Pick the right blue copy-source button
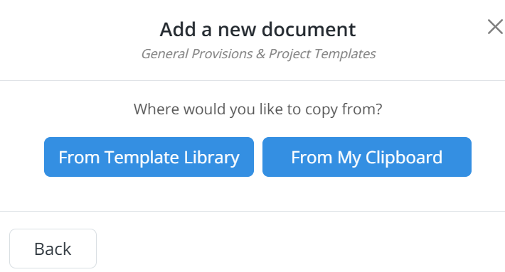 367,157
